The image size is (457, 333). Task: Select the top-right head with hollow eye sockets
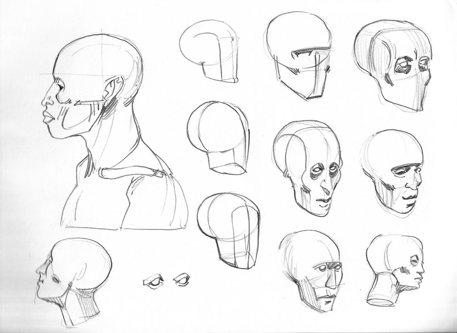pos(394,66)
